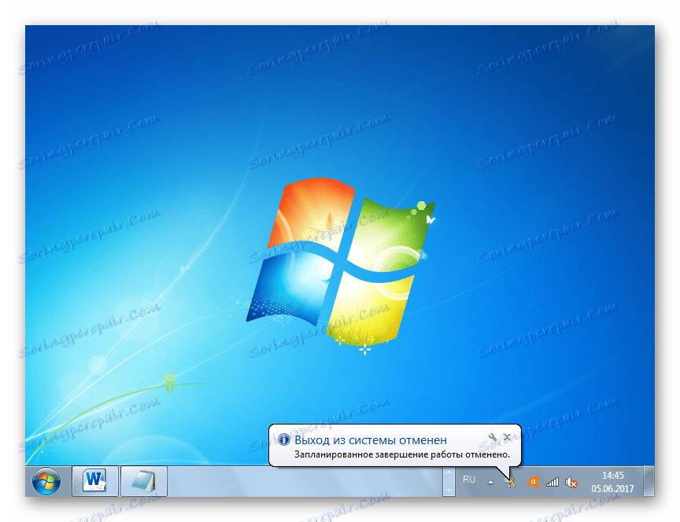Screen dimensions: 680x522
Task: Click the RU input language indicator
Action: (469, 480)
